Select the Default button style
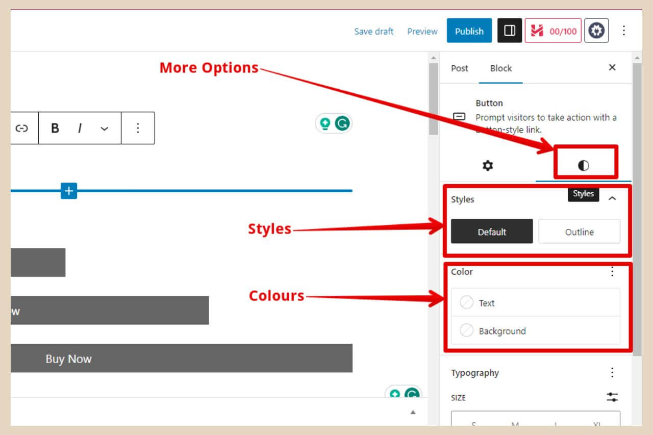 pyautogui.click(x=492, y=232)
